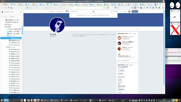The image size is (181, 102).
Task: Open the page actions three-dots menu
Action: tap(113, 8)
